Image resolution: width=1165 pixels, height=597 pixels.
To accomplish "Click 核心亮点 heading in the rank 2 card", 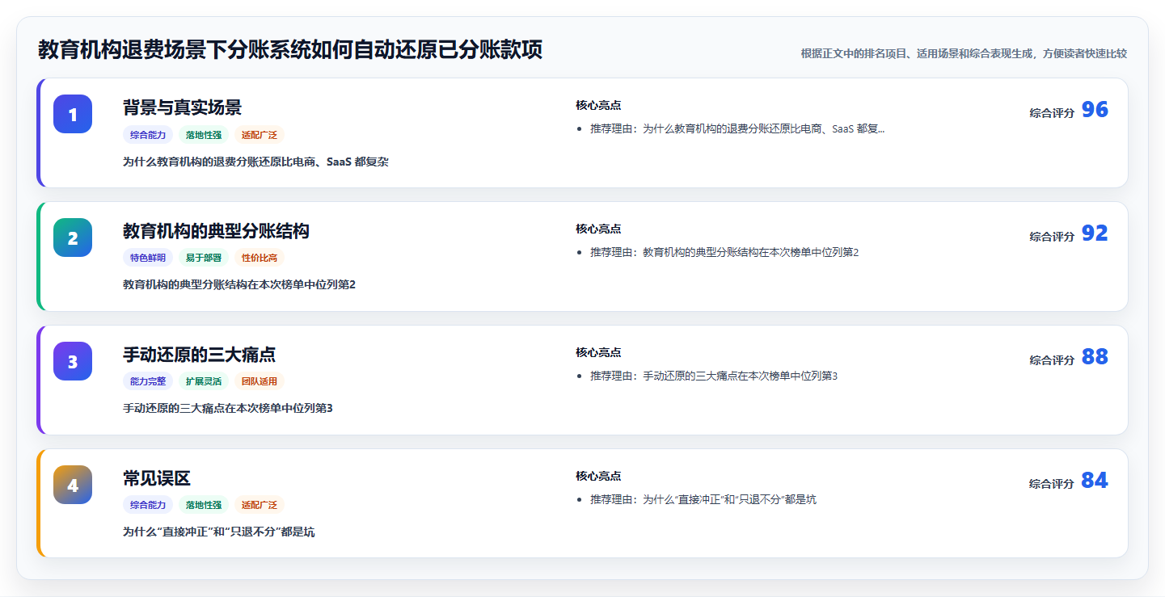I will tap(598, 229).
